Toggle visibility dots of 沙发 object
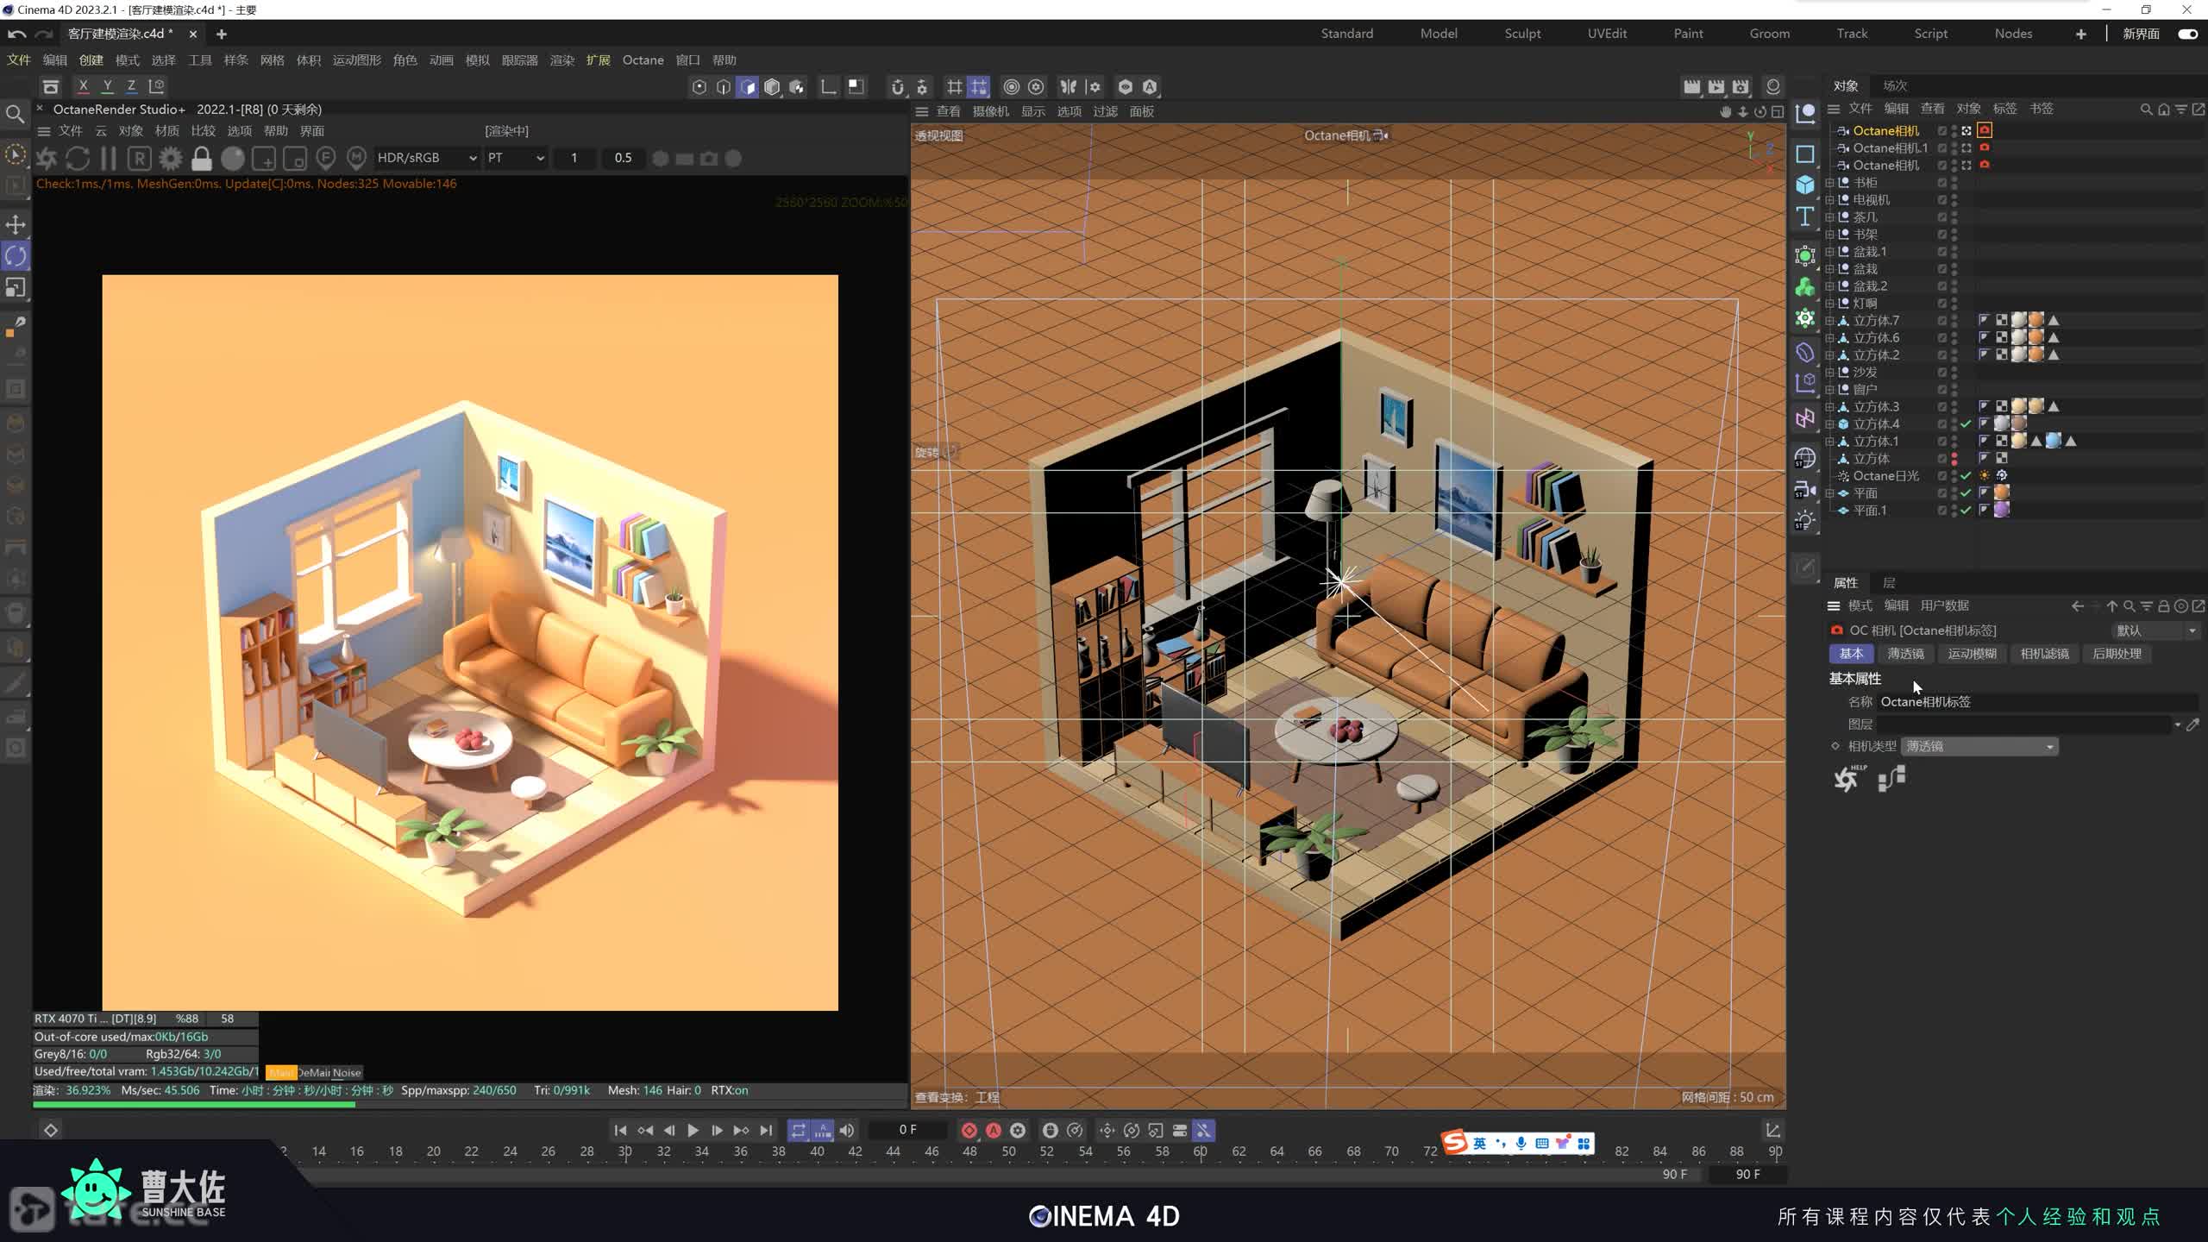Image resolution: width=2208 pixels, height=1242 pixels. coord(1954,373)
